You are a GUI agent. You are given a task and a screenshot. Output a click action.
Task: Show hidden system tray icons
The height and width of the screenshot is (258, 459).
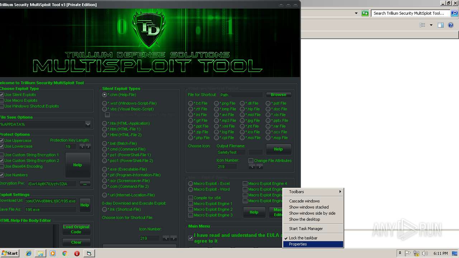400,253
